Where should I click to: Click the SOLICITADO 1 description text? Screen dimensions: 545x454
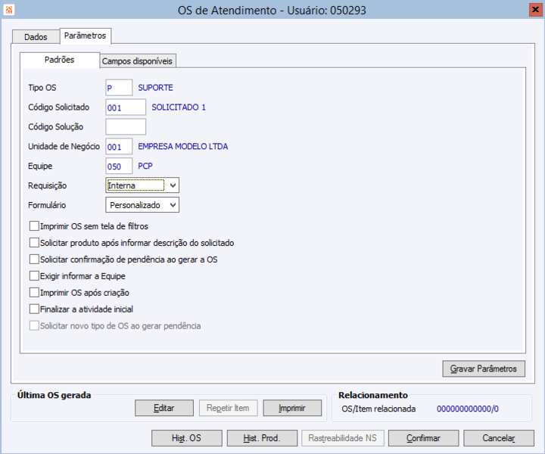point(179,107)
